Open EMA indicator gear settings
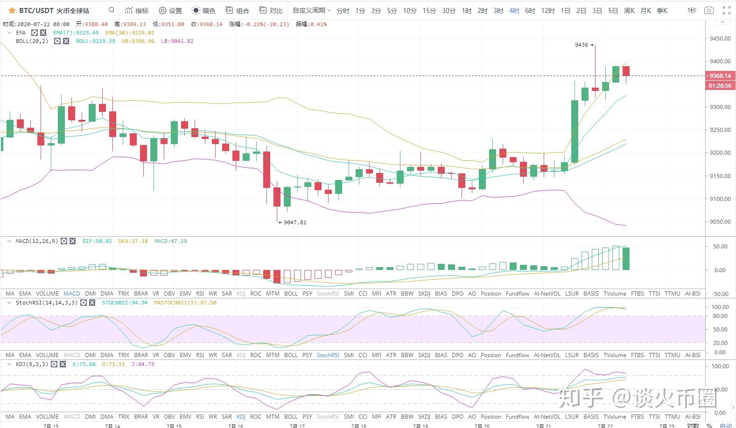Image resolution: width=736 pixels, height=428 pixels. point(35,33)
